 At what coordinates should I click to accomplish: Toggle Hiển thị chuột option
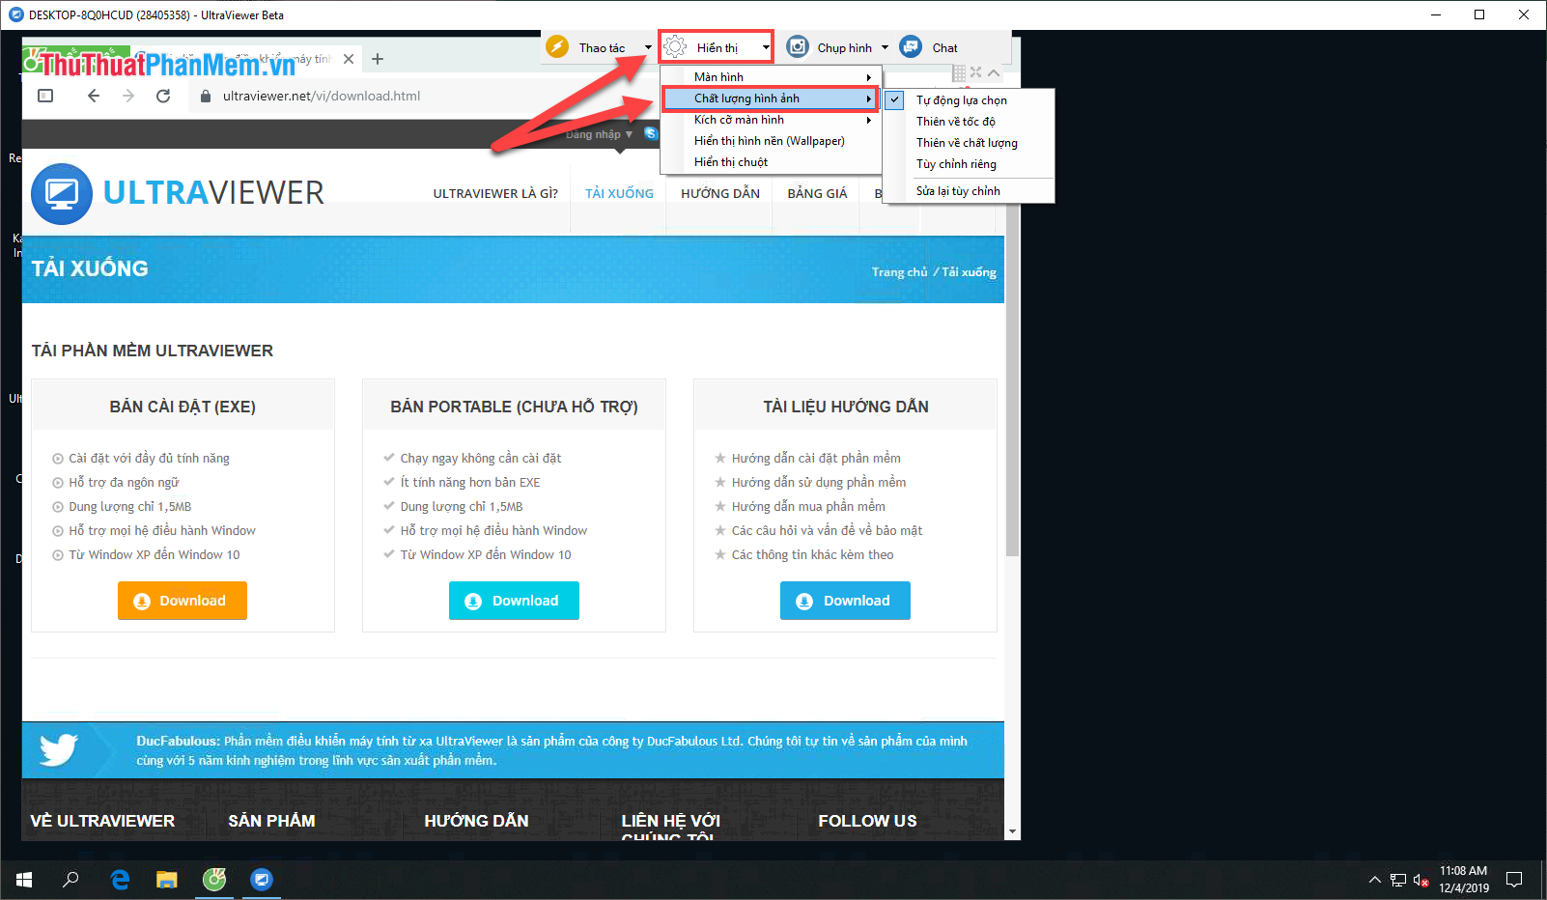point(771,162)
